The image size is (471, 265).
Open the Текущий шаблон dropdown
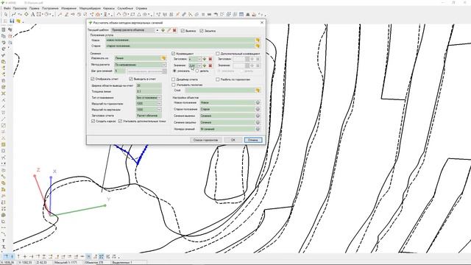(157, 30)
